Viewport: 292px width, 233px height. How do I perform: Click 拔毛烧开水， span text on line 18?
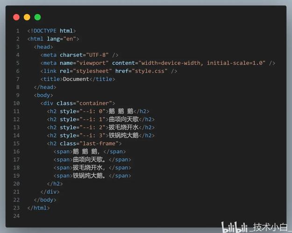(x=89, y=168)
